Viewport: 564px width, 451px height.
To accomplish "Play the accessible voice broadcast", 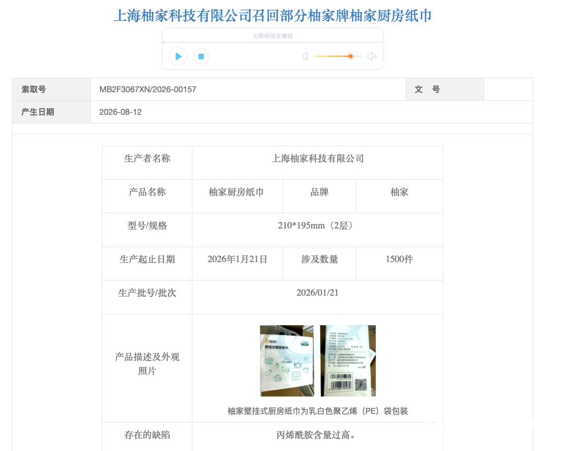I will tap(178, 56).
